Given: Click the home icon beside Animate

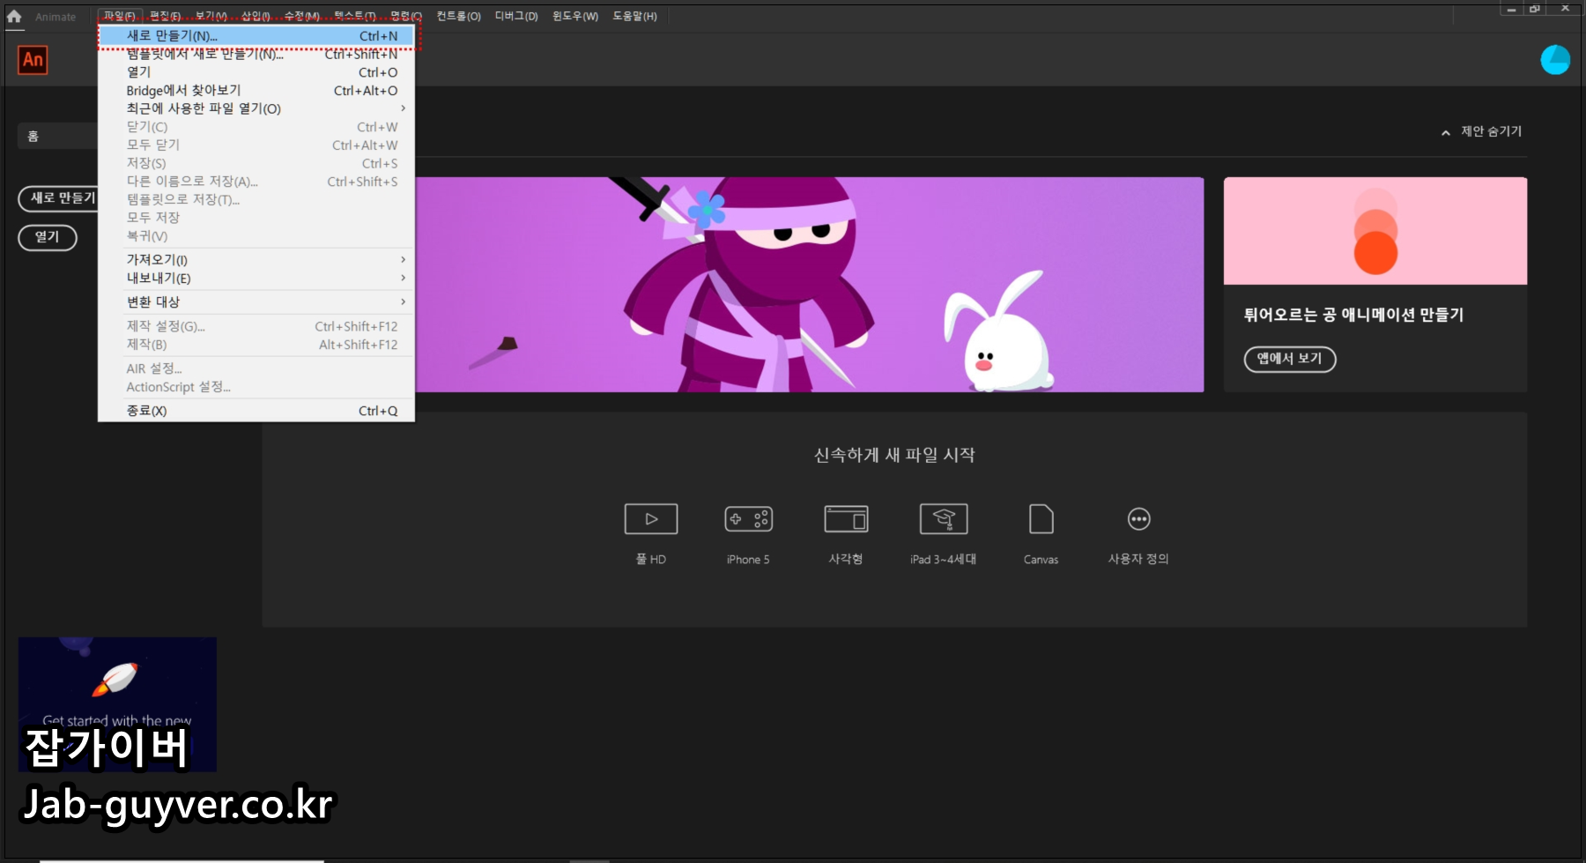Looking at the screenshot, I should point(14,16).
